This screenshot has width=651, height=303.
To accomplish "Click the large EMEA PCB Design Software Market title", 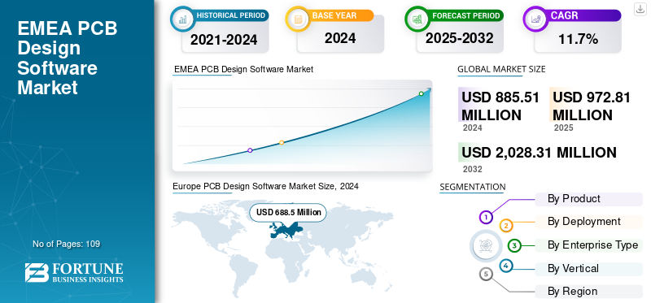I will tap(68, 58).
